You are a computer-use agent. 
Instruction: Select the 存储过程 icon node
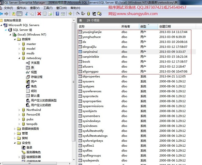click(x=28, y=77)
